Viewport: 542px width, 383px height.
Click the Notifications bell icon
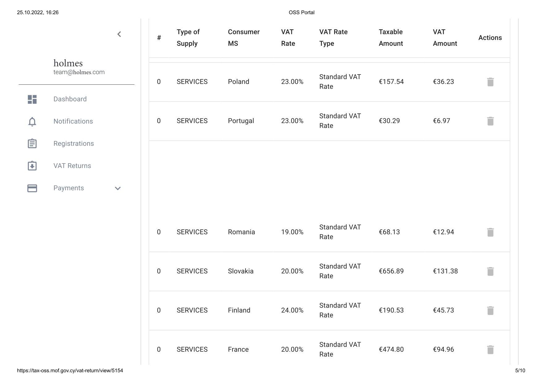[x=32, y=121]
